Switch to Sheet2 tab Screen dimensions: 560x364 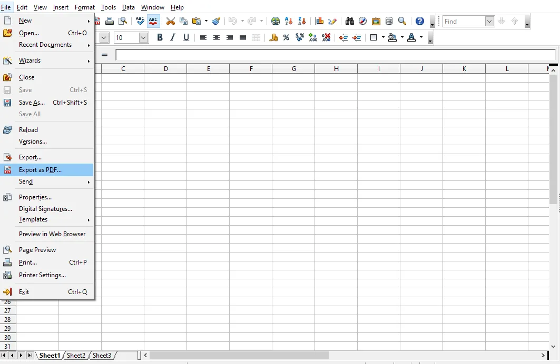[75, 356]
